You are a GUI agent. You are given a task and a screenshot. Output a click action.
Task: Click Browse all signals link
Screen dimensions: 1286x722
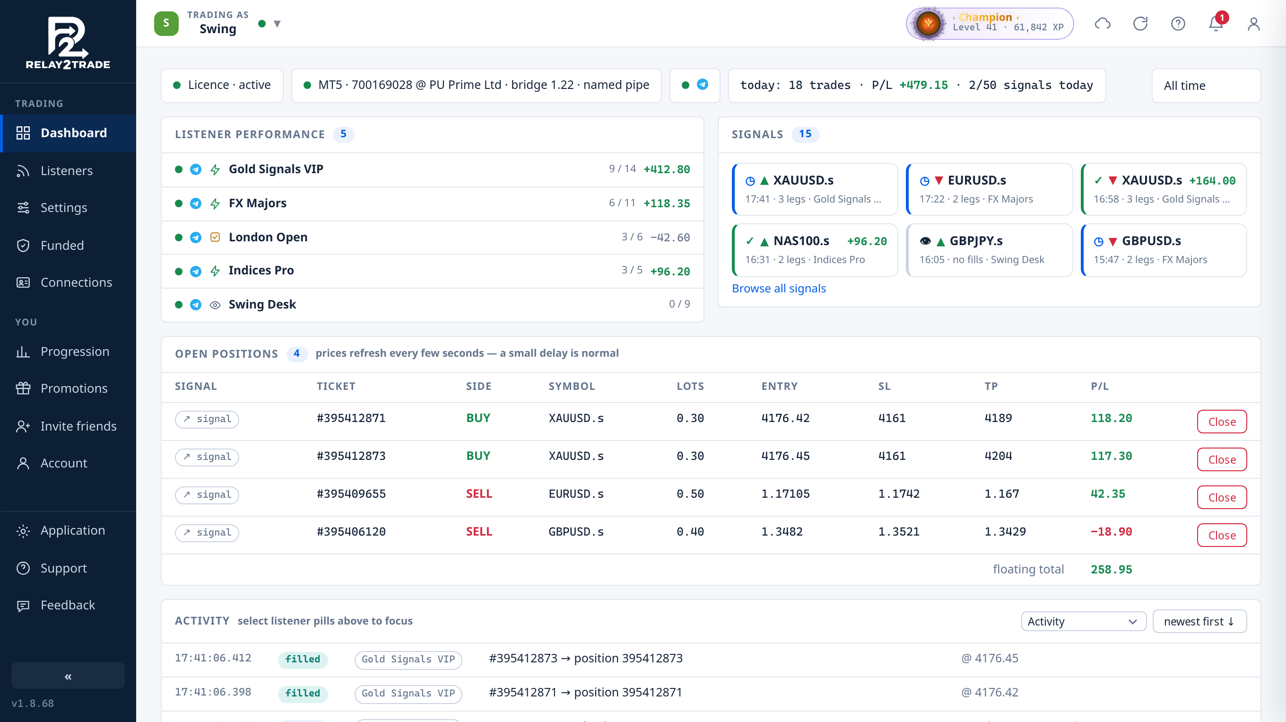click(x=779, y=288)
